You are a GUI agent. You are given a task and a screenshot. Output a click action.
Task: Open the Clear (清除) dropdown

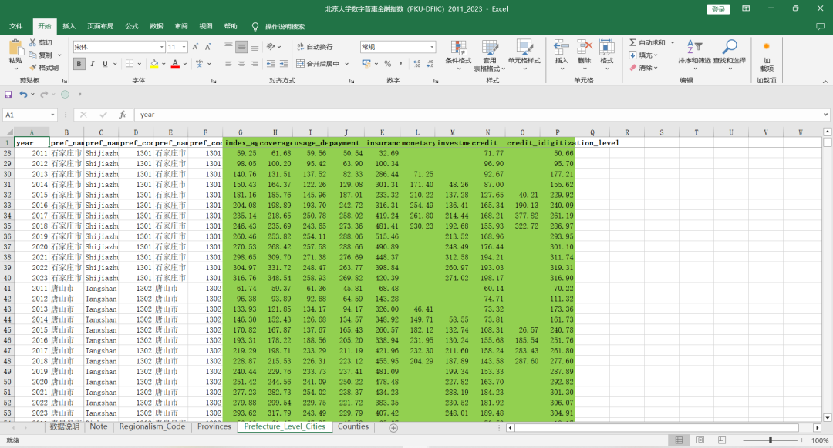click(x=644, y=68)
